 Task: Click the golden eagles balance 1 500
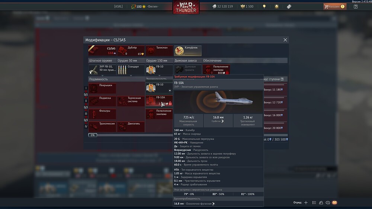247,7
